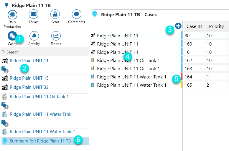Select Ridge Plain UNIT 15 in list

[x=29, y=78]
